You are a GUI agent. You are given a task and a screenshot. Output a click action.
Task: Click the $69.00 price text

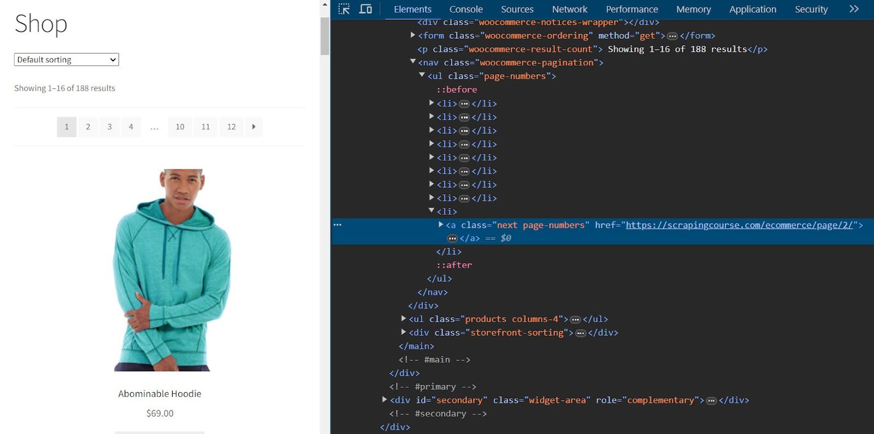coord(160,413)
